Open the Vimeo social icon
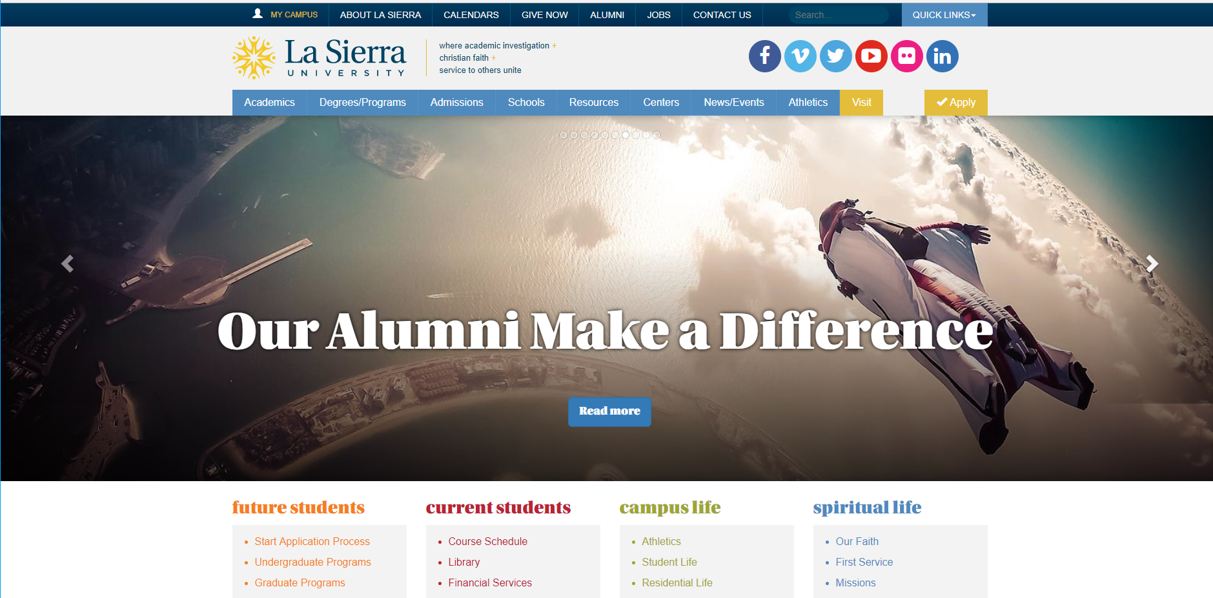Viewport: 1213px width, 598px height. [800, 56]
